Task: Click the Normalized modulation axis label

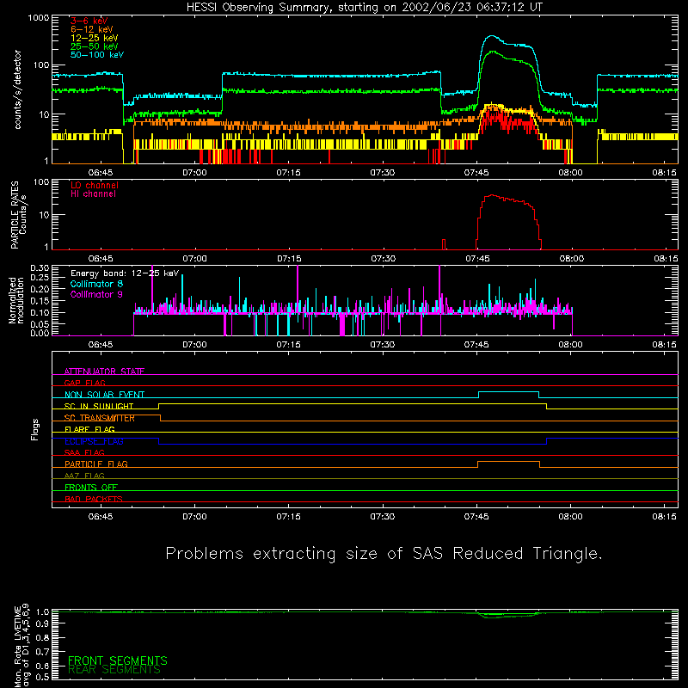Action: (x=16, y=300)
